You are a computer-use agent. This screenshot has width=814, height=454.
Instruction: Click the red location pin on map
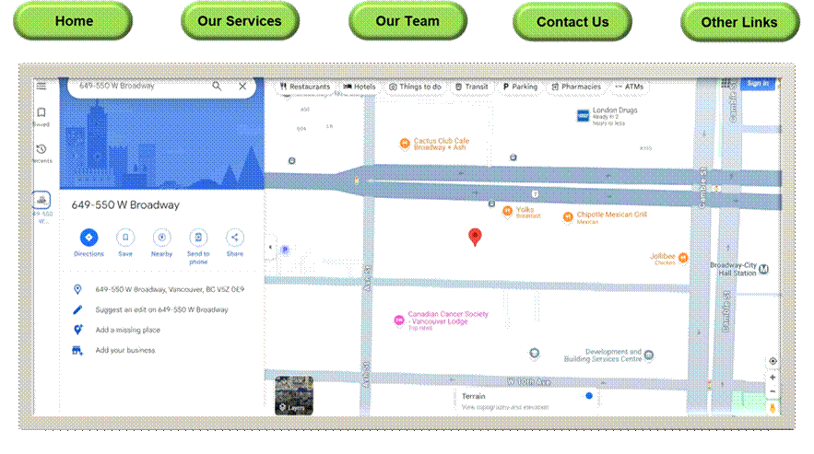[475, 237]
